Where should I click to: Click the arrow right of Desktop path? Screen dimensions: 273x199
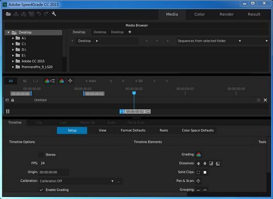point(97,41)
